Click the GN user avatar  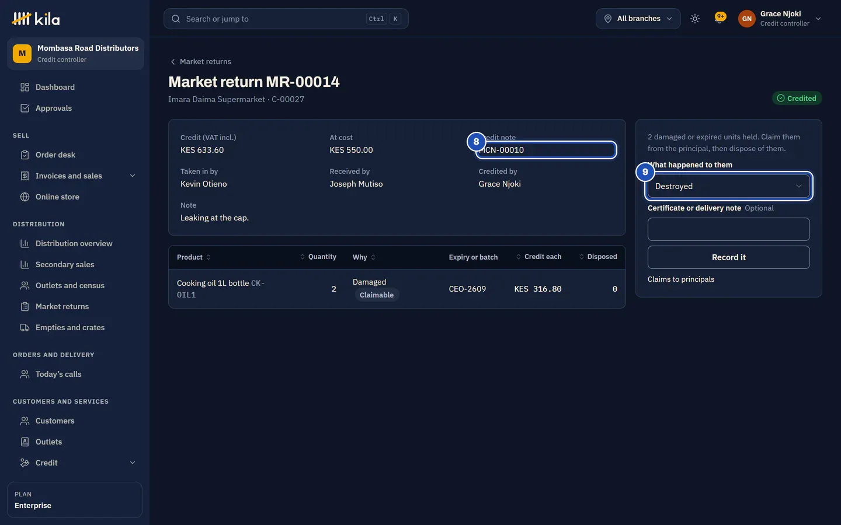tap(746, 19)
